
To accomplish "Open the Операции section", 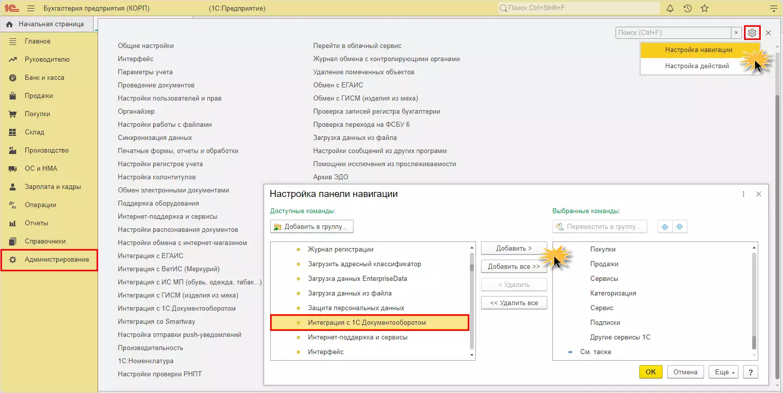I will pyautogui.click(x=49, y=205).
